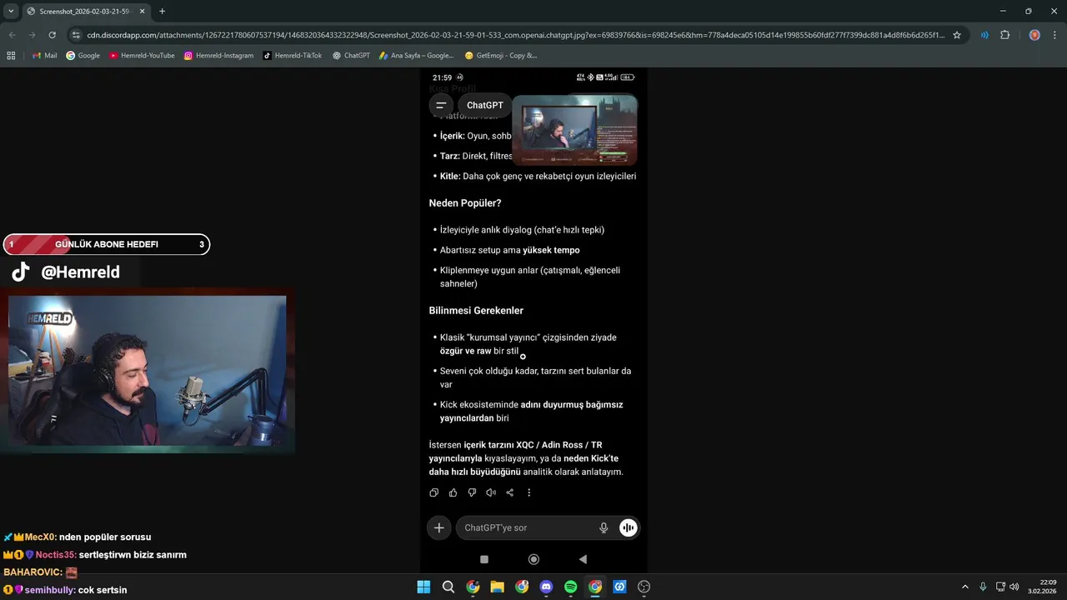Click the Günlük Abone Hedefi progress bar
1067x600 pixels.
106,244
